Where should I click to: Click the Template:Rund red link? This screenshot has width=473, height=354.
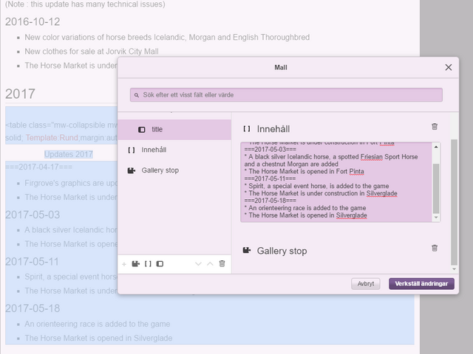click(52, 138)
